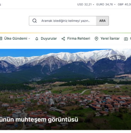Click the ARA search button
This screenshot has width=131, height=133.
102,21
